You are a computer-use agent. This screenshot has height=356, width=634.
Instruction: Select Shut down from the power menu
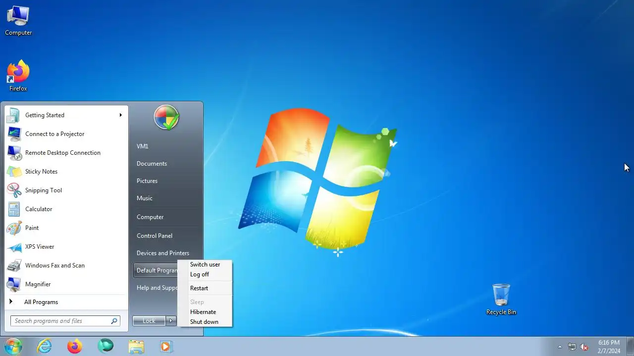tap(205, 322)
